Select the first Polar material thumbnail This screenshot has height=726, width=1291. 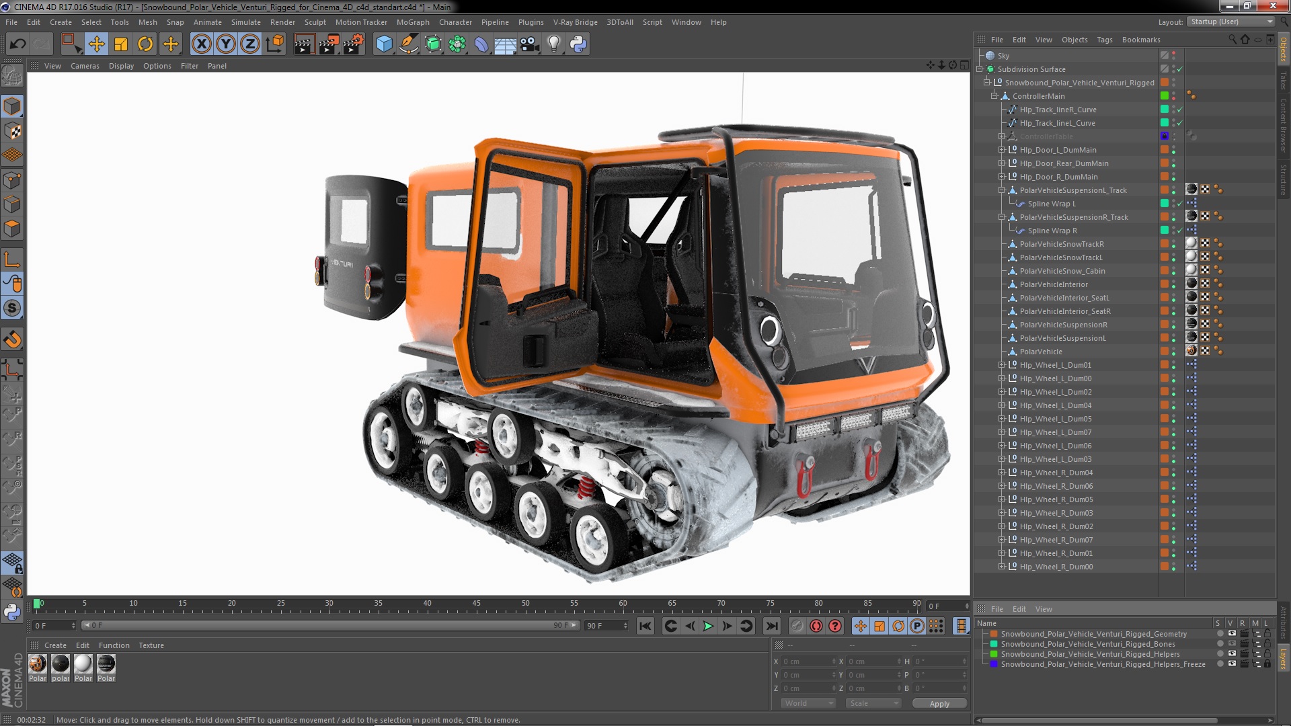pyautogui.click(x=38, y=664)
